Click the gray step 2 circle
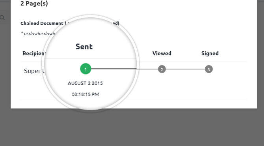The image size is (264, 146). point(162,69)
